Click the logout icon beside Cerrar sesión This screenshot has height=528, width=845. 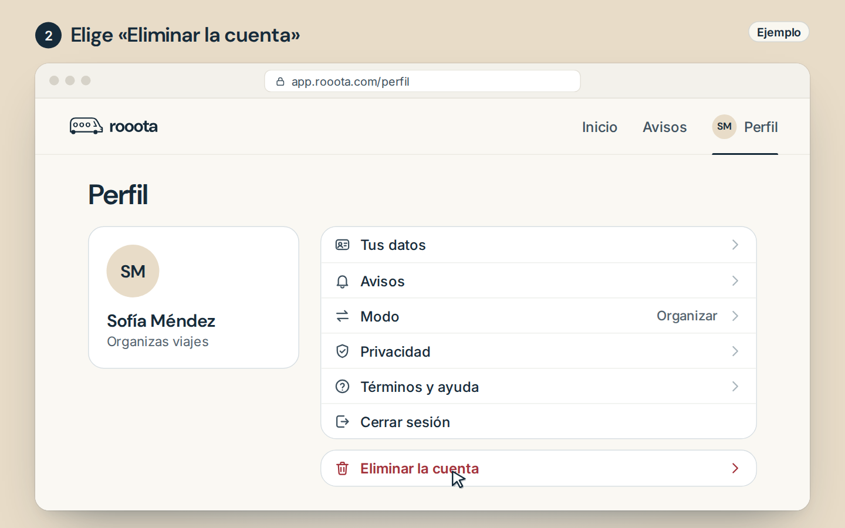click(x=342, y=422)
